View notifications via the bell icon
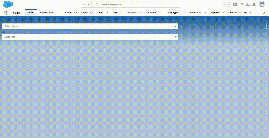This screenshot has height=138, width=269. 254,4
